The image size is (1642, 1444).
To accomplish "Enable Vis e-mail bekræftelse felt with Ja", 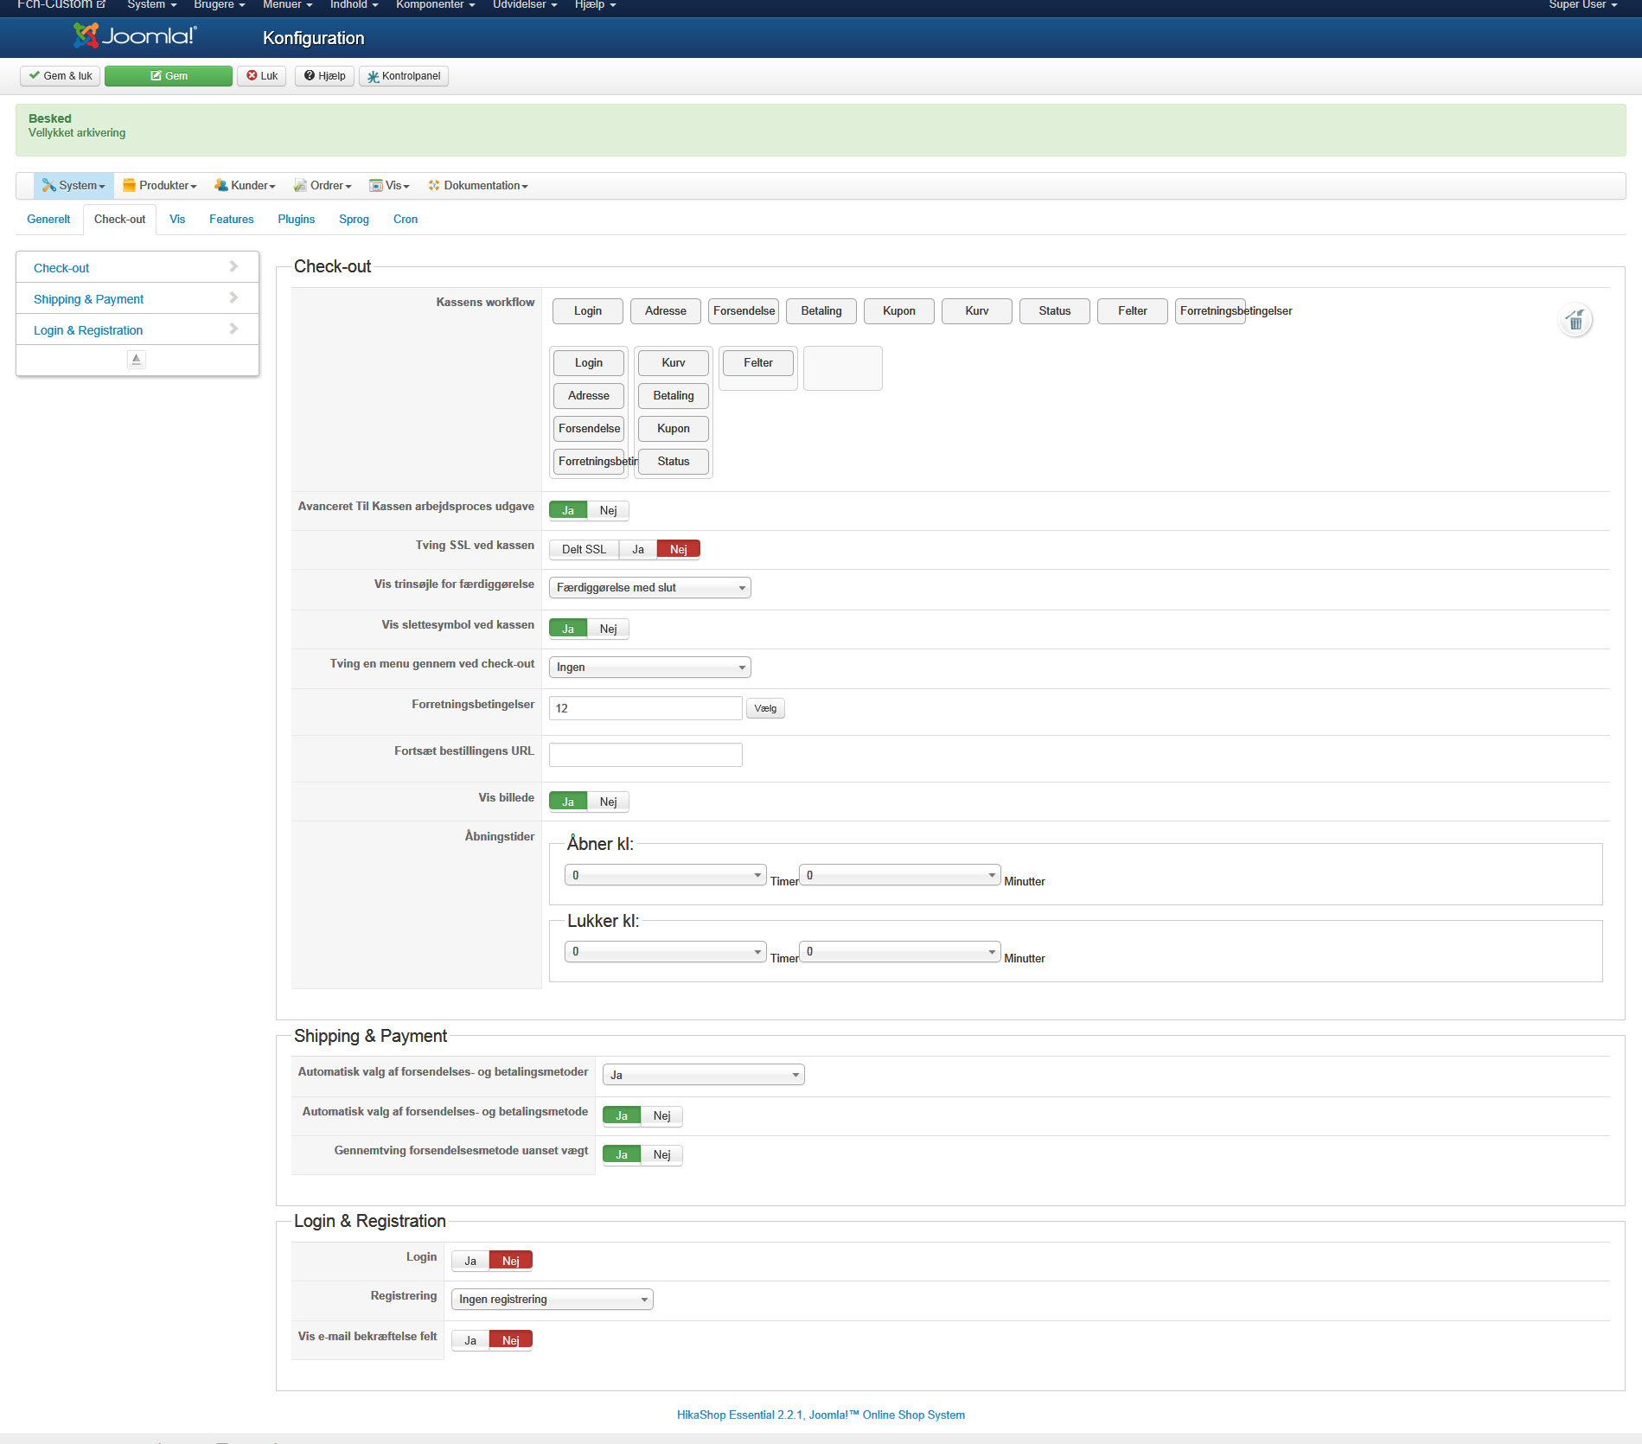I will coord(470,1341).
